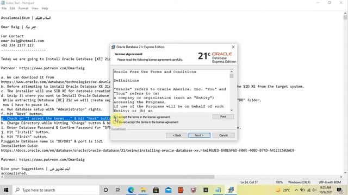Click the Notepad vertical scroll up arrow
The image size is (348, 195).
[x=345, y=13]
